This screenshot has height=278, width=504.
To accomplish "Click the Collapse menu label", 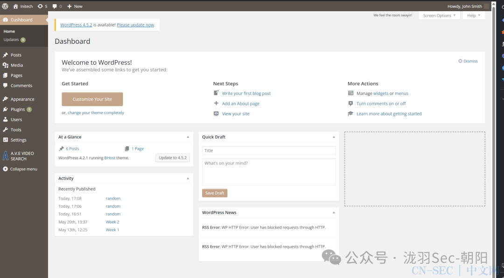I will [23, 169].
